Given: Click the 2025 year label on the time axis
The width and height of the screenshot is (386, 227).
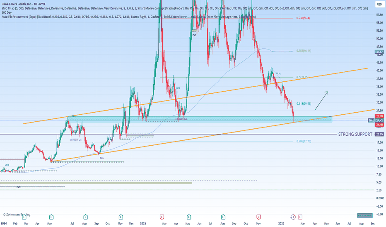Looking at the screenshot, I should pos(143,224).
